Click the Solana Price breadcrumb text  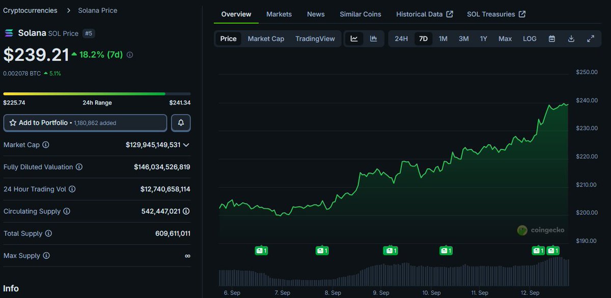(98, 10)
